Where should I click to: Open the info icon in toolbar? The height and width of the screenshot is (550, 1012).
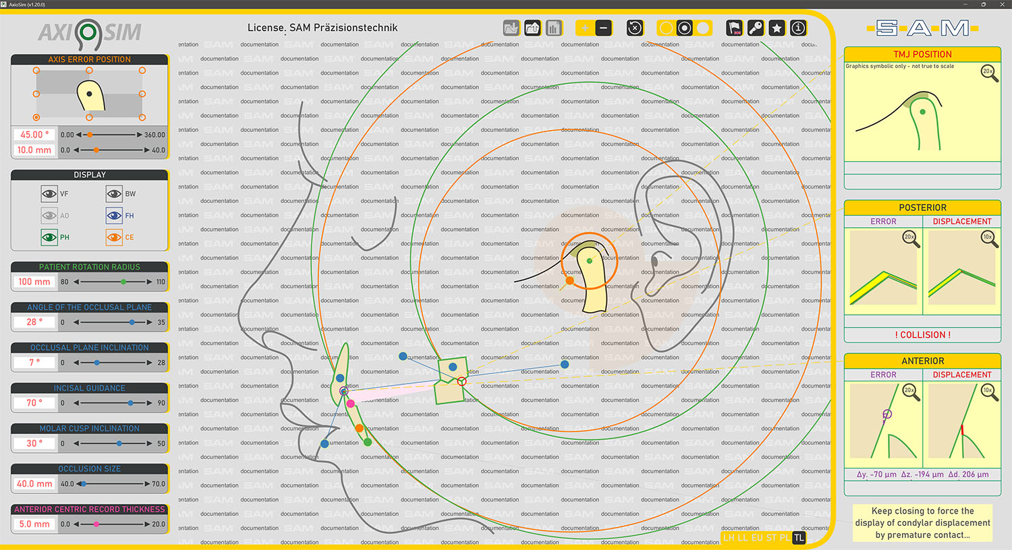[798, 28]
